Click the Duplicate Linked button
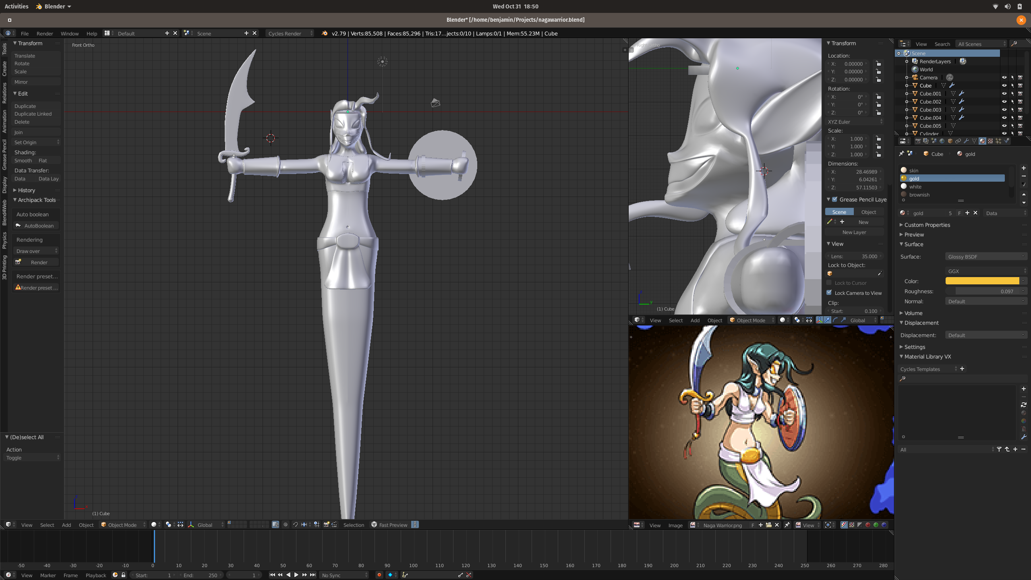Viewport: 1031px width, 580px height. (33, 114)
